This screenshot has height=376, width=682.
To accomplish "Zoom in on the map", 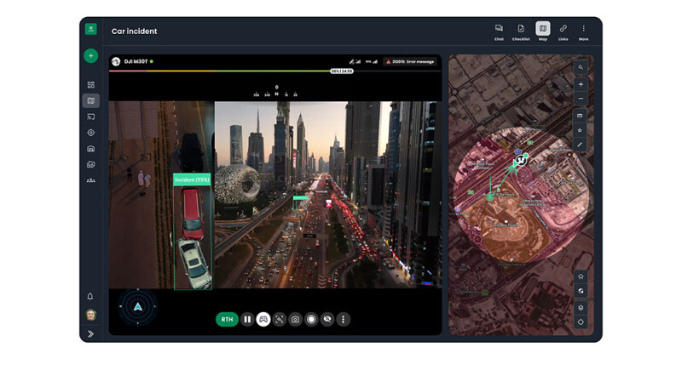I will pyautogui.click(x=581, y=84).
